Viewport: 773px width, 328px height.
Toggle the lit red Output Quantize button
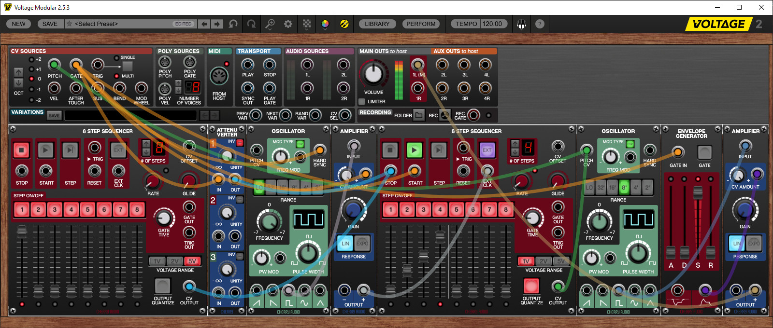point(531,286)
